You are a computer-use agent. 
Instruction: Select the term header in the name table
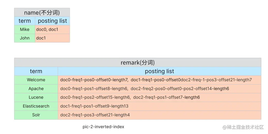click(x=25, y=21)
